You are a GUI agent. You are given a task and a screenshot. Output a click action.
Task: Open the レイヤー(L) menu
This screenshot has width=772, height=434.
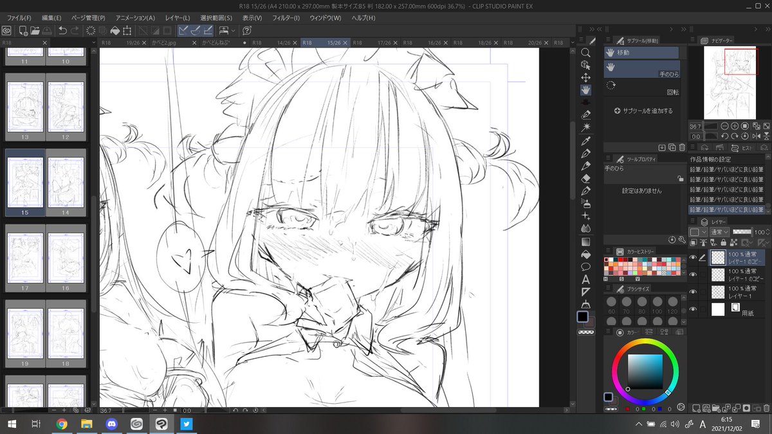(178, 17)
